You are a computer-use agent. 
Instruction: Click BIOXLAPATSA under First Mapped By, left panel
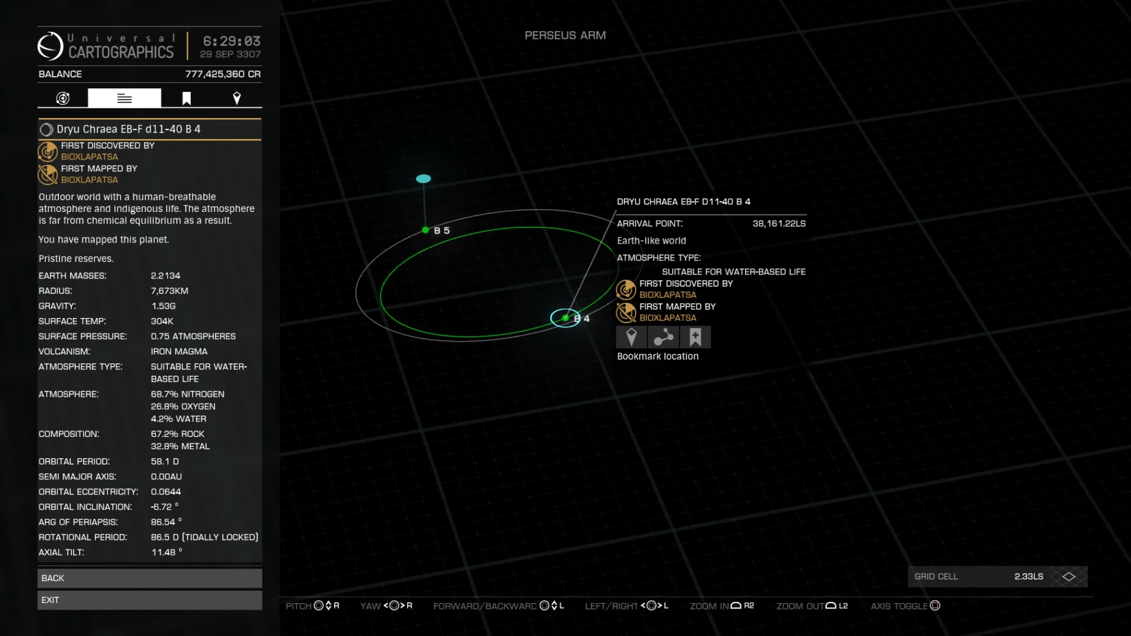pos(90,180)
